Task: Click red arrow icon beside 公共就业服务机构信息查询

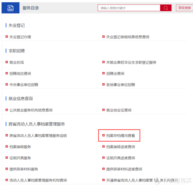Action: tap(7, 110)
